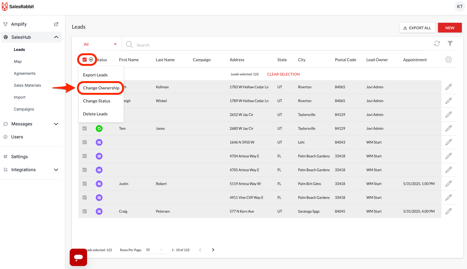Open Sales Materials in the sidebar
The image size is (467, 269).
coord(27,85)
